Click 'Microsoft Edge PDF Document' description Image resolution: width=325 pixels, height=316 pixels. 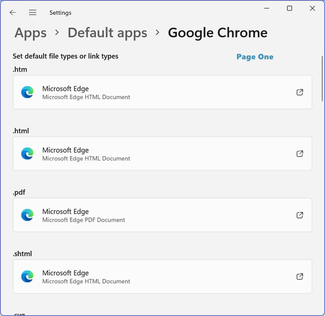pyautogui.click(x=83, y=220)
